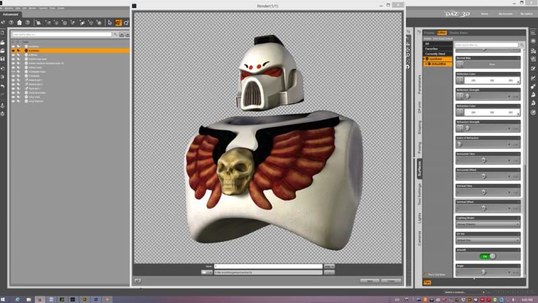Toggle visibility of wing feathers node
The height and width of the screenshot is (303, 538).
(x=13, y=101)
